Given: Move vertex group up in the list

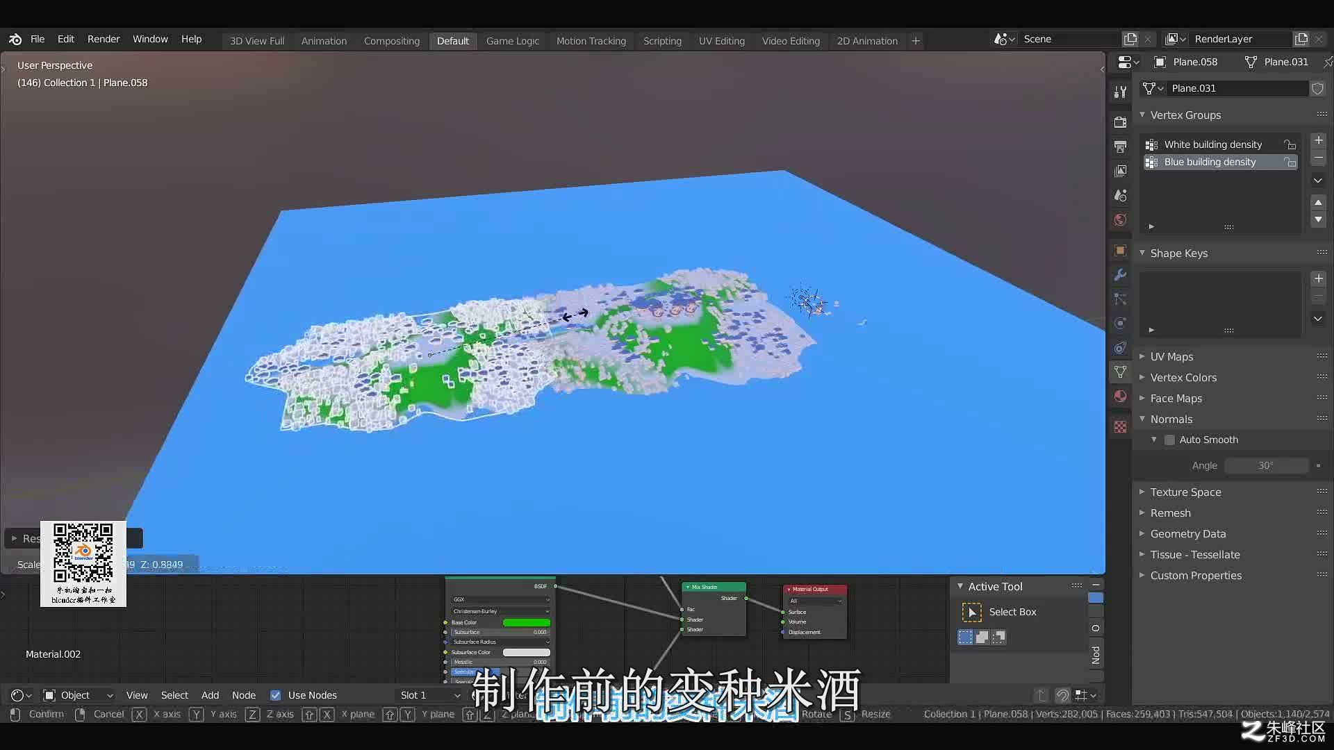Looking at the screenshot, I should (x=1318, y=203).
